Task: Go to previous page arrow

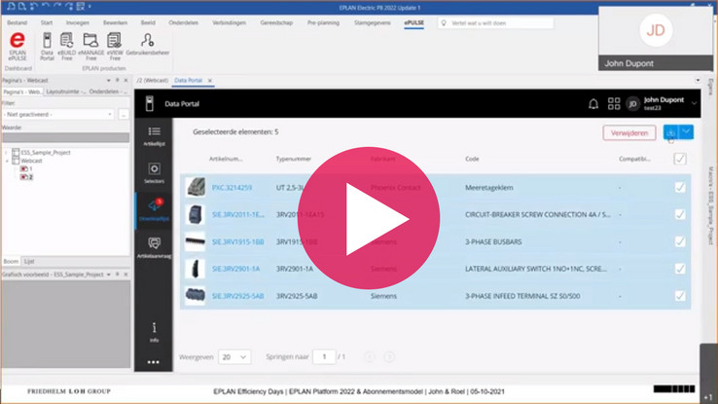Action: pyautogui.click(x=370, y=357)
